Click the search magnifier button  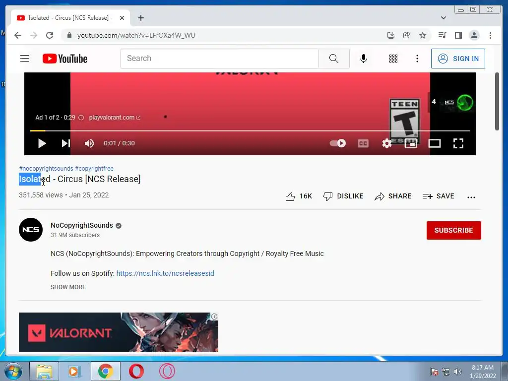(334, 59)
